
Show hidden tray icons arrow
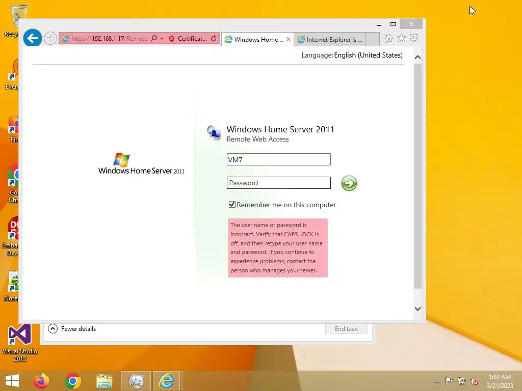(x=437, y=381)
